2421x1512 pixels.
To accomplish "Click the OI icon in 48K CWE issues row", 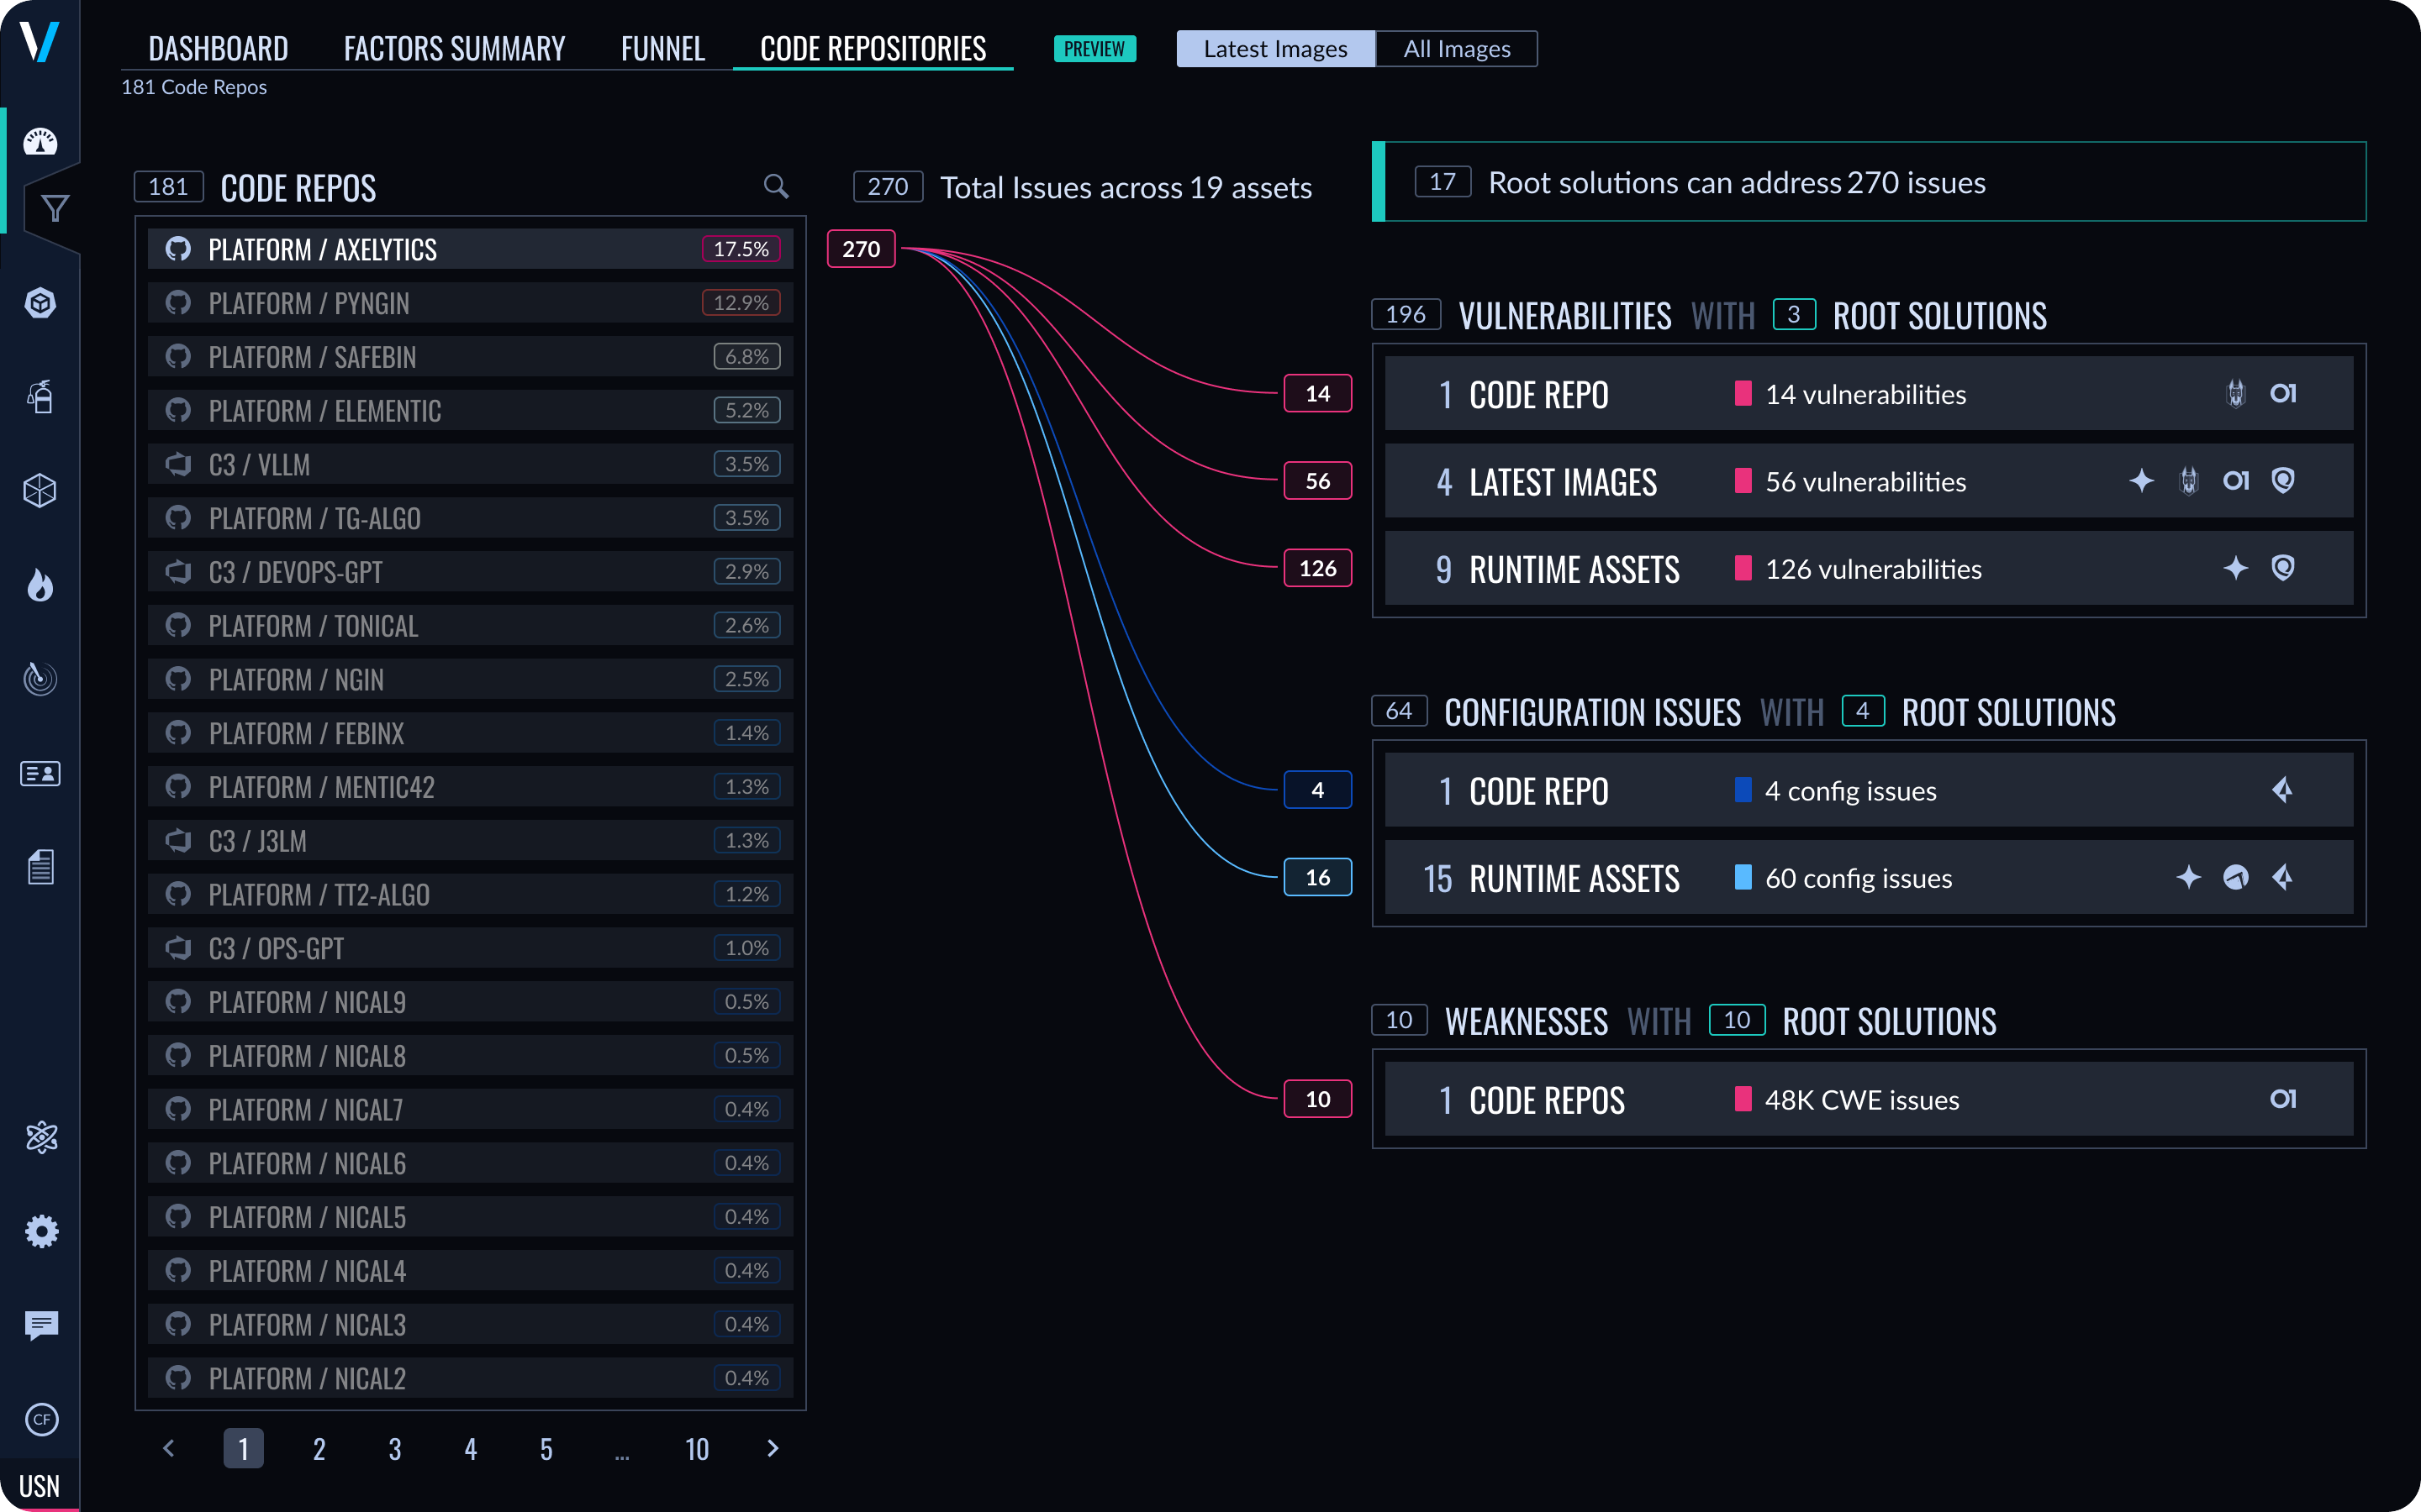I will pos(2283,1099).
